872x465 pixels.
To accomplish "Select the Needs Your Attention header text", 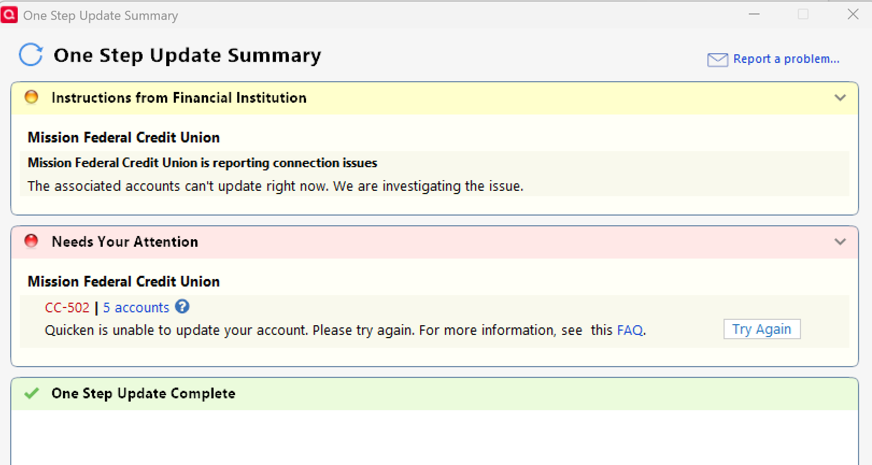I will pos(125,242).
